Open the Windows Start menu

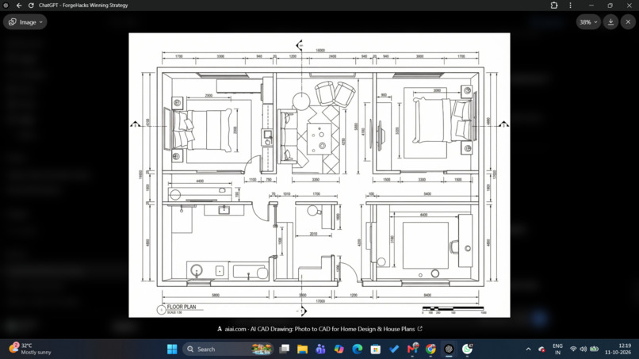coord(172,349)
